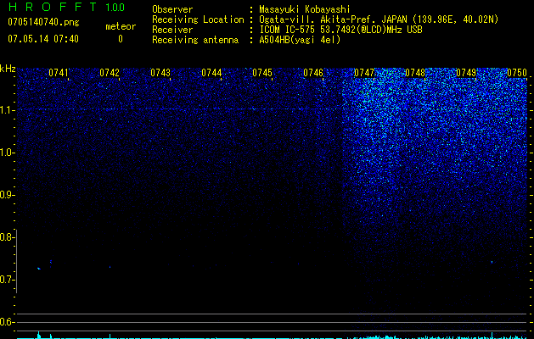Viewport: 534px width, 339px height.
Task: Click the meteor count value 0
Action: pyautogui.click(x=121, y=39)
